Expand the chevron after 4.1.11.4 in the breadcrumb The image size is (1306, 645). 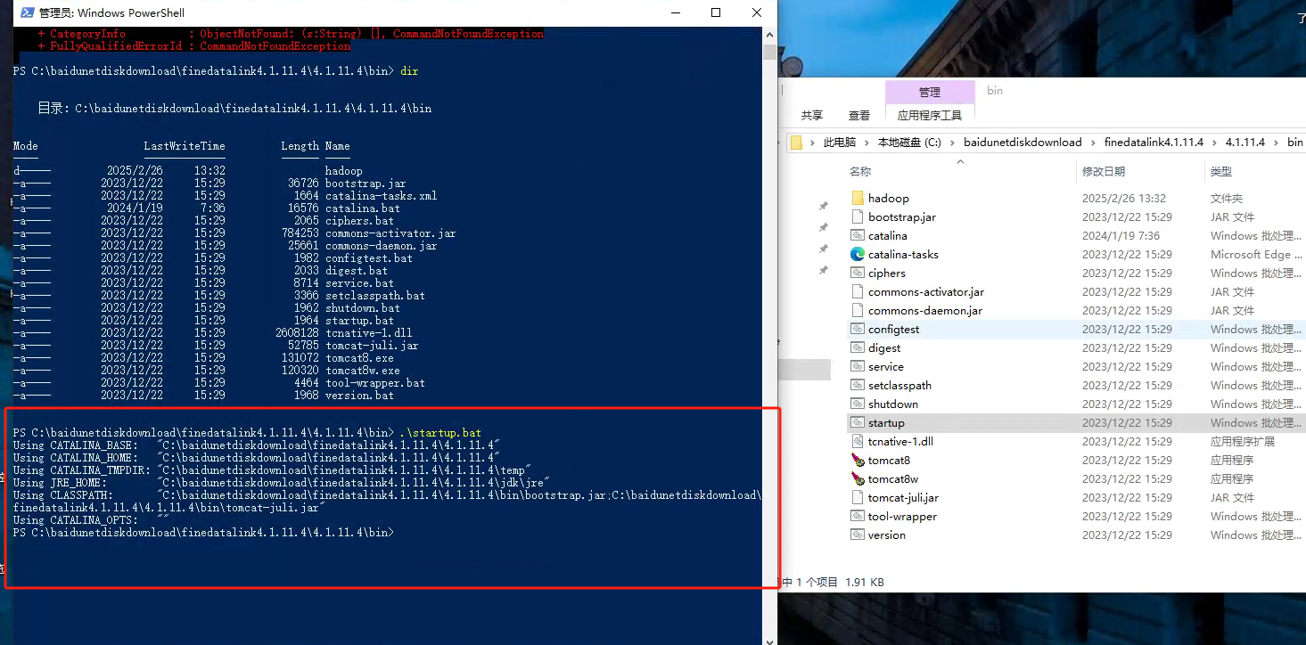click(x=1276, y=143)
